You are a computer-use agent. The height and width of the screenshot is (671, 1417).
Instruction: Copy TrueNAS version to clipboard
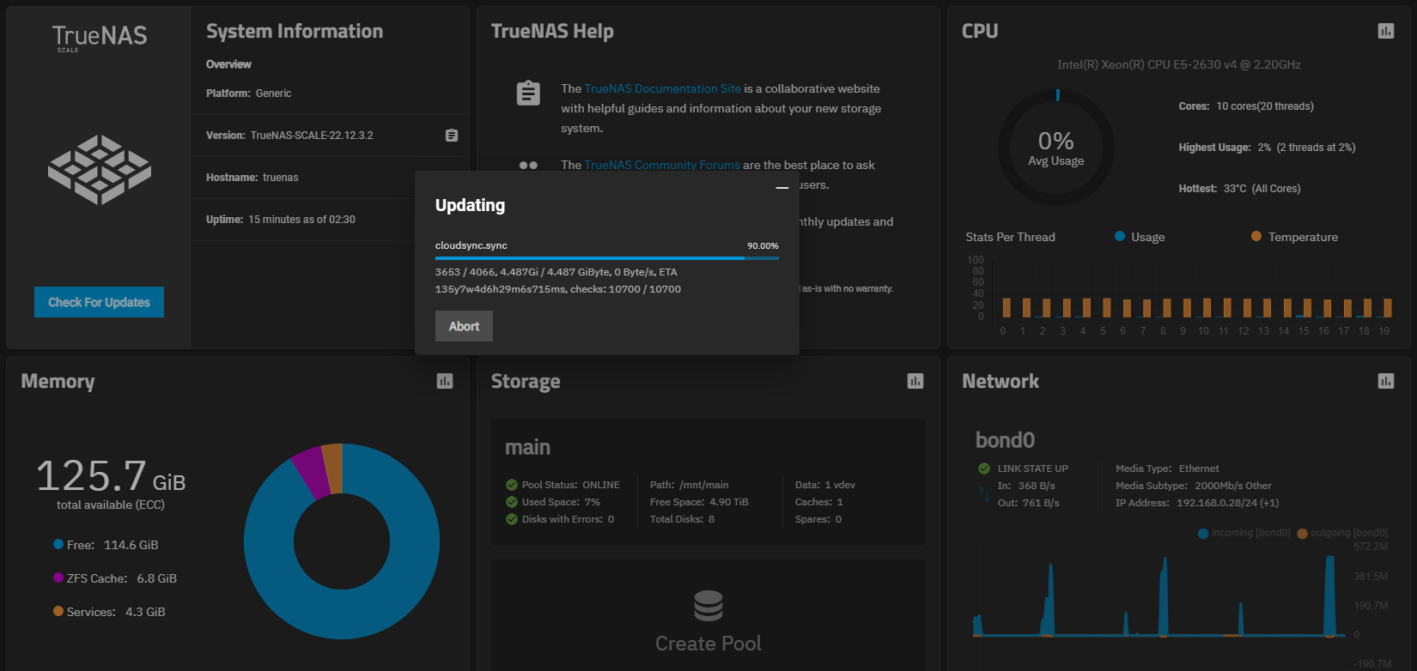click(x=452, y=136)
